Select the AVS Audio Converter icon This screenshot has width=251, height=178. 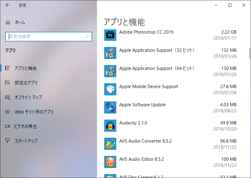pyautogui.click(x=110, y=144)
